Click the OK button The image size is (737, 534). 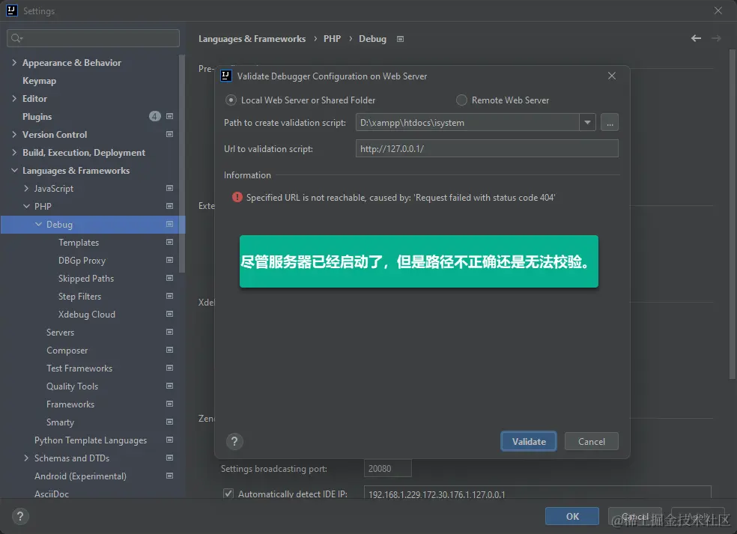point(571,516)
